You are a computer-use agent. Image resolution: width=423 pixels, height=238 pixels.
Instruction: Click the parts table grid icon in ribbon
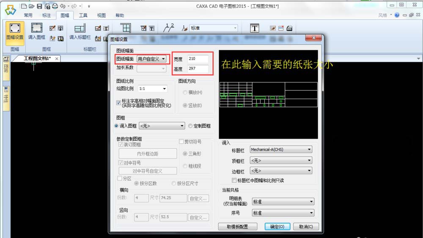pyautogui.click(x=126, y=28)
